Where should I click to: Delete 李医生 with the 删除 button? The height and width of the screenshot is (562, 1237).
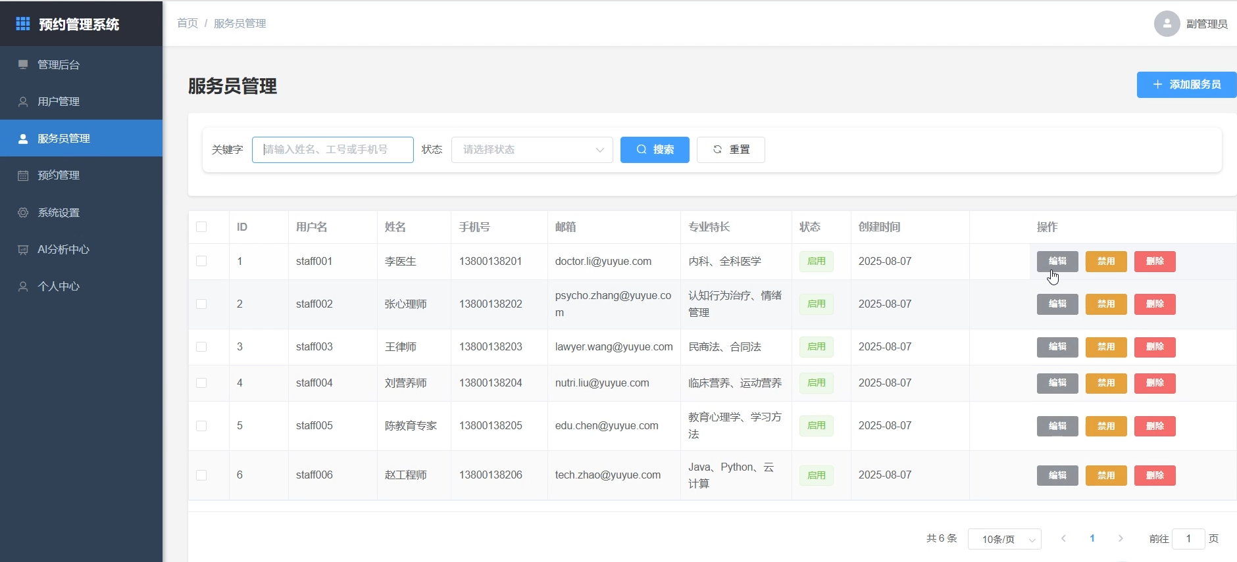point(1155,261)
